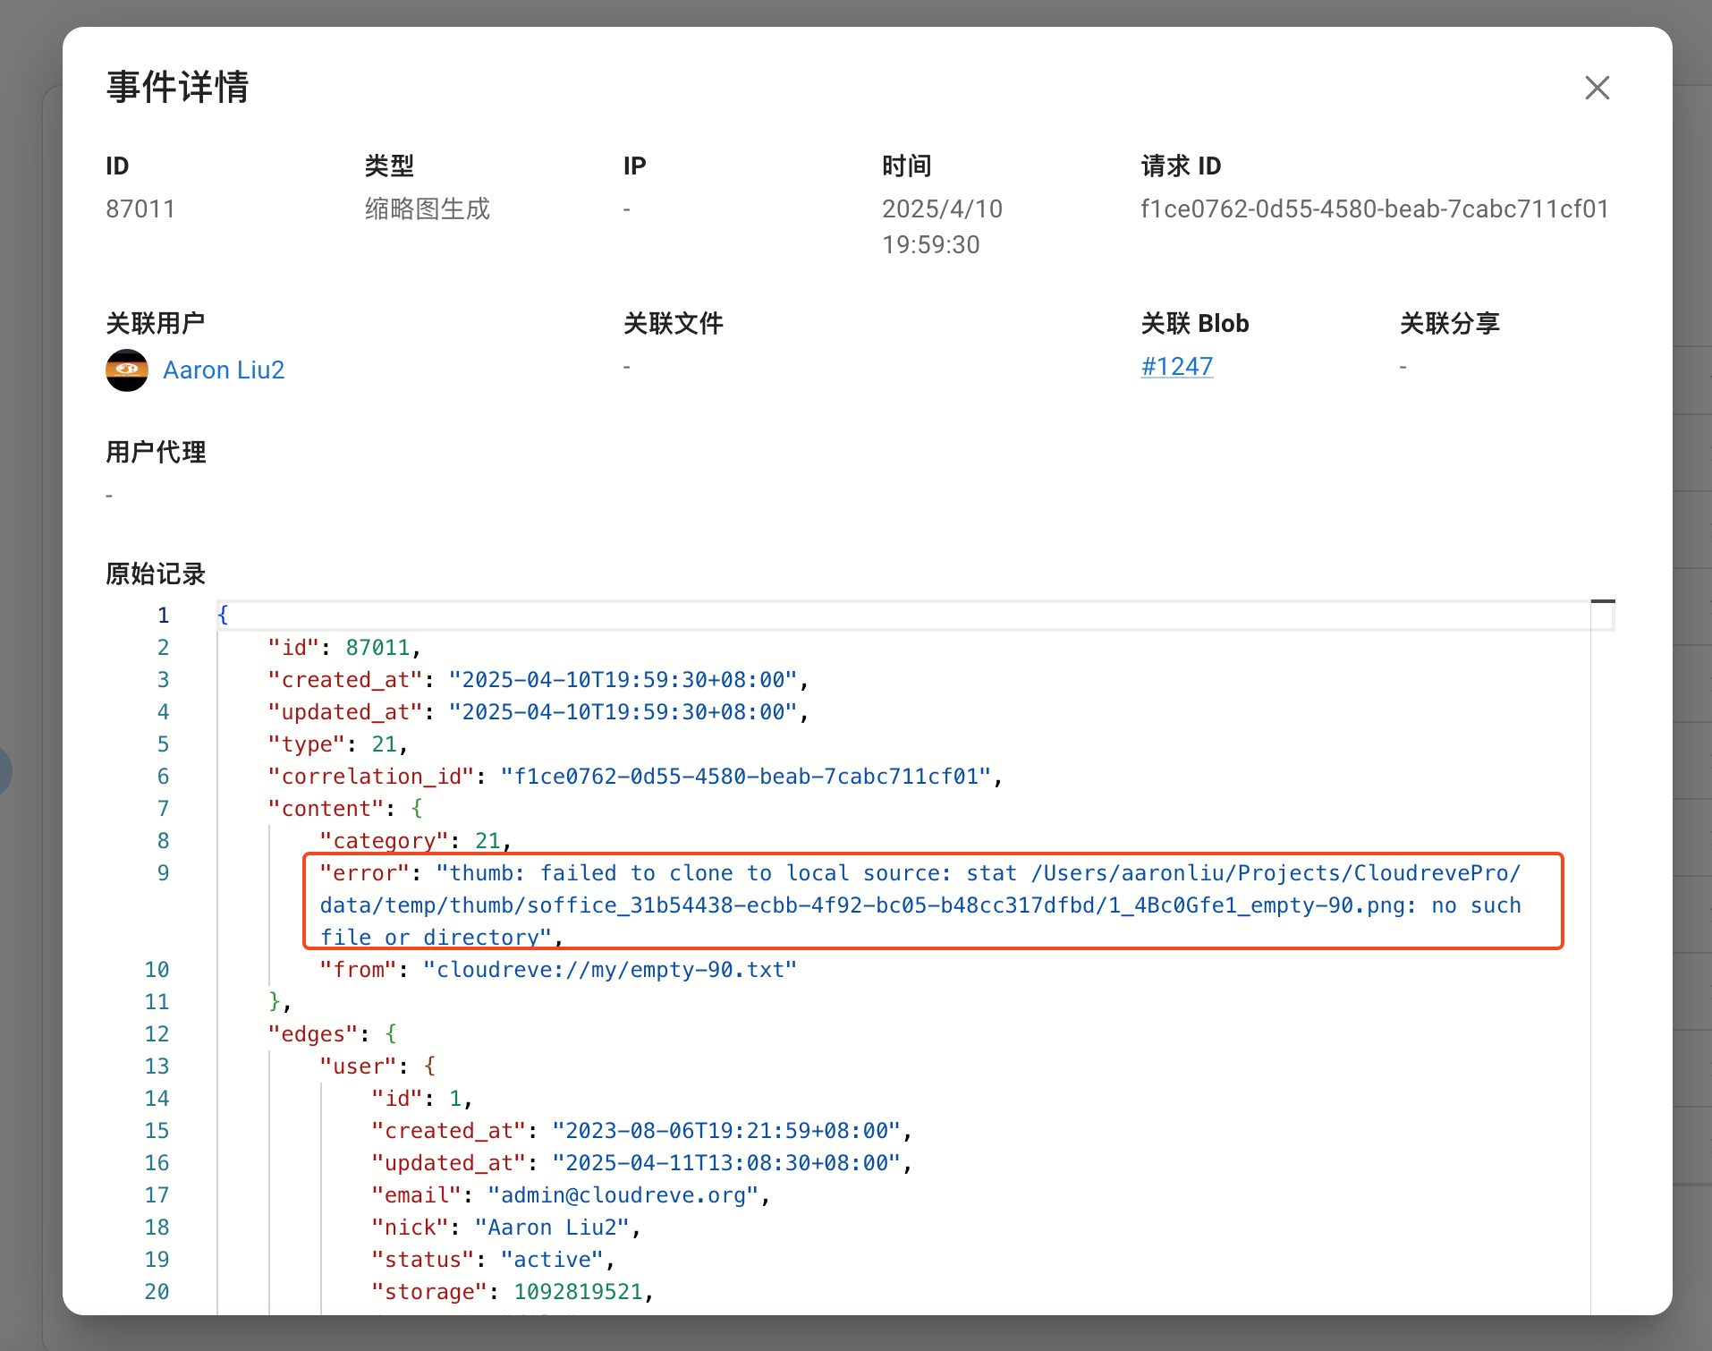The height and width of the screenshot is (1351, 1712).
Task: Click the request ID value f1ce0762
Action: coord(1374,209)
